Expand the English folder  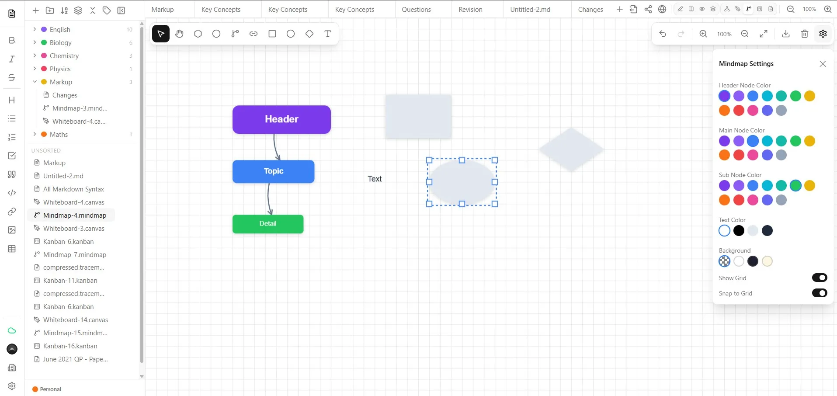(x=35, y=29)
